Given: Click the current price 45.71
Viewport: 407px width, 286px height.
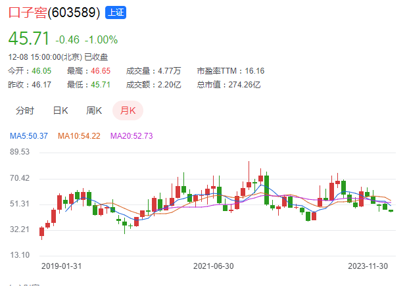Looking at the screenshot, I should 29,38.
